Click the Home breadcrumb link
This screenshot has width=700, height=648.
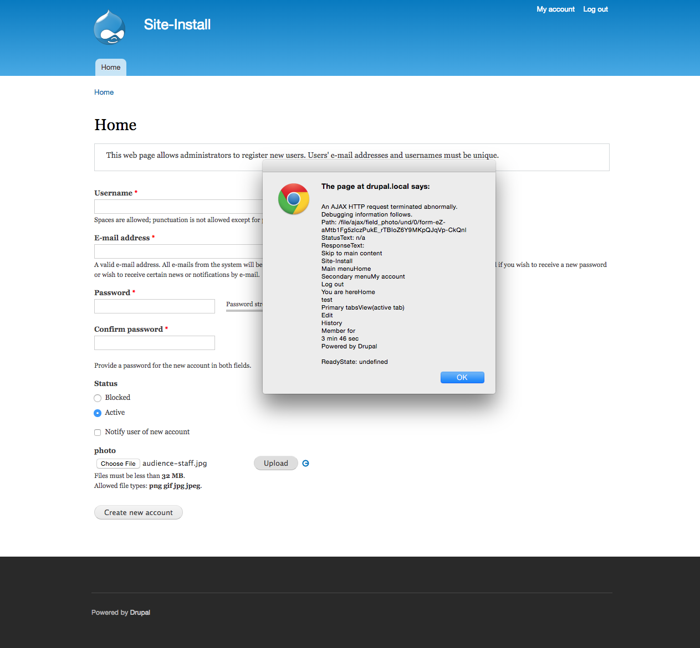pyautogui.click(x=104, y=92)
